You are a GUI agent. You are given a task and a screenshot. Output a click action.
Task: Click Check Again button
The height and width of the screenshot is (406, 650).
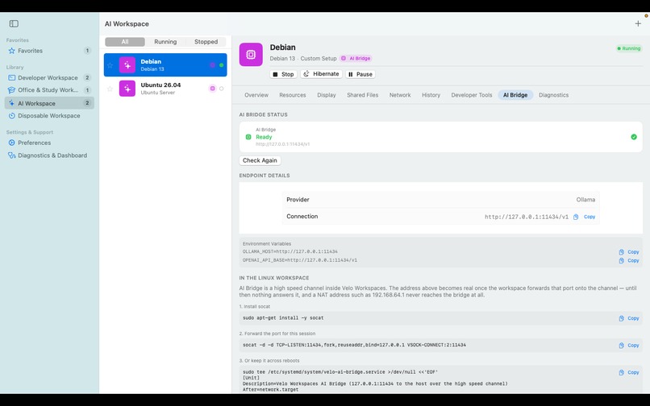tap(260, 160)
